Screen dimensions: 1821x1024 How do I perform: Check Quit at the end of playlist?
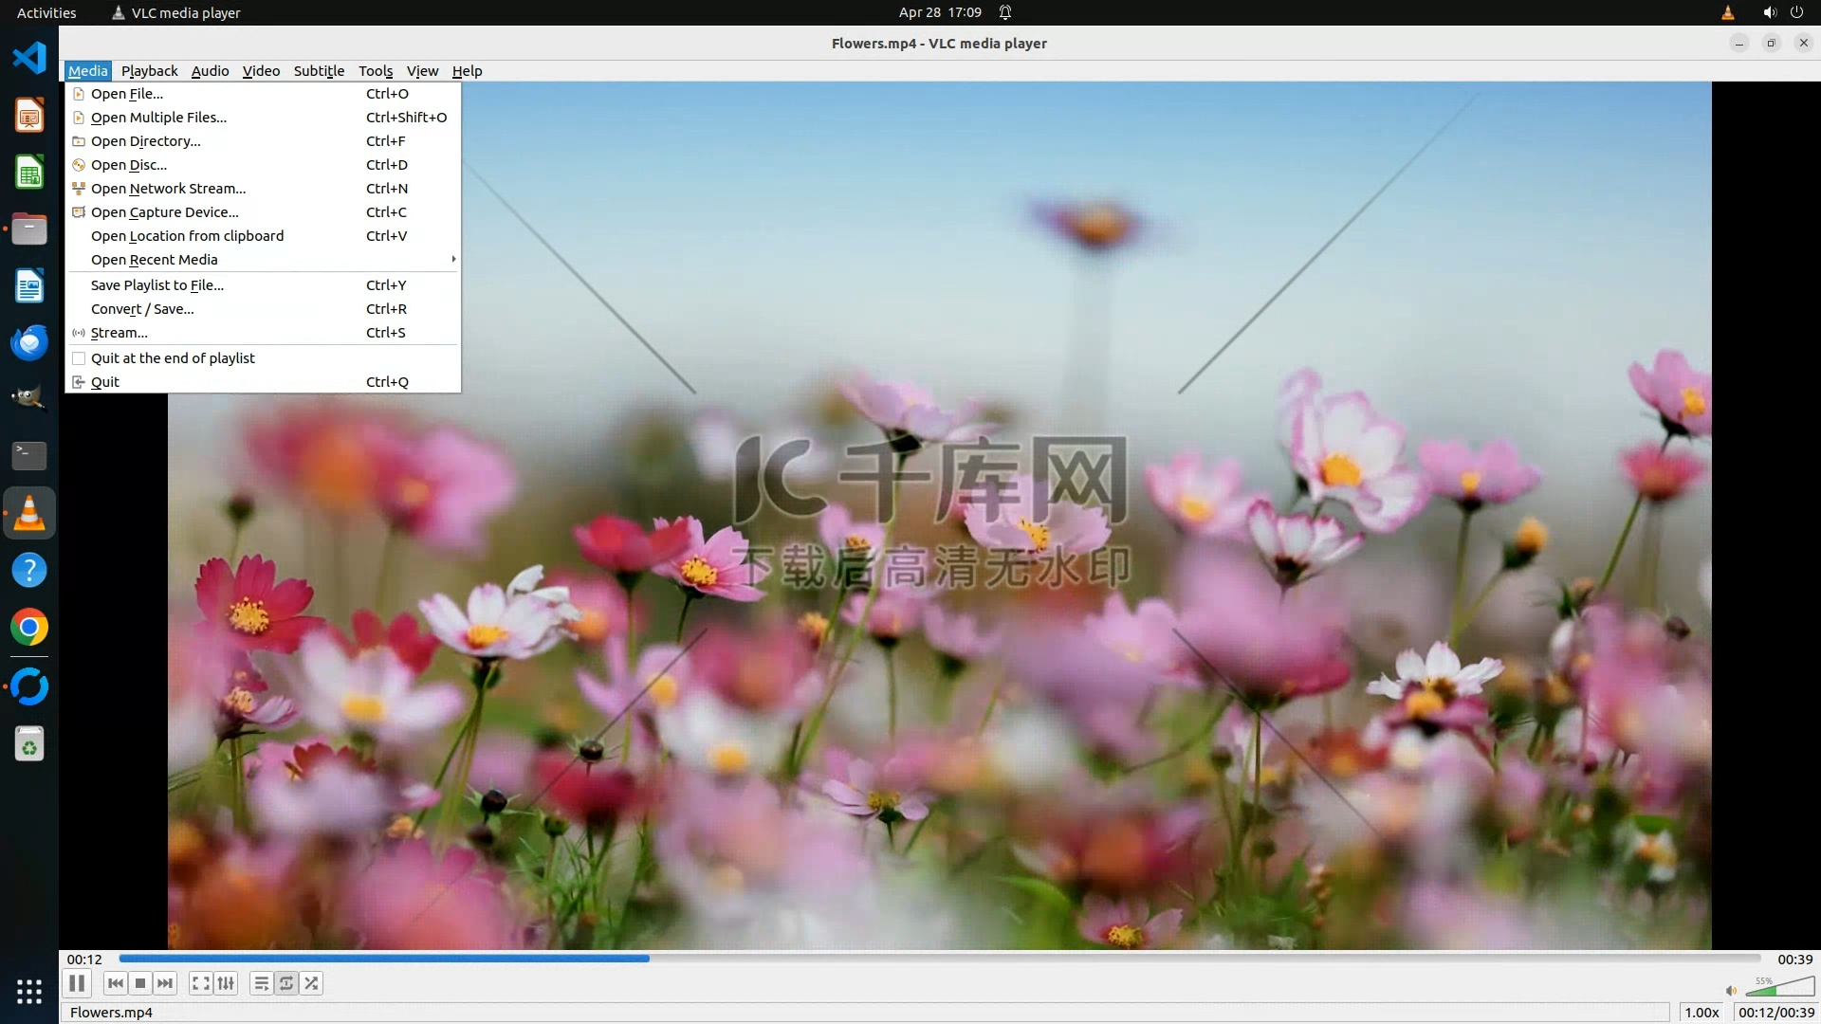click(80, 358)
